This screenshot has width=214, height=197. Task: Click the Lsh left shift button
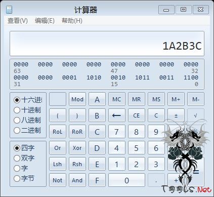(58, 164)
